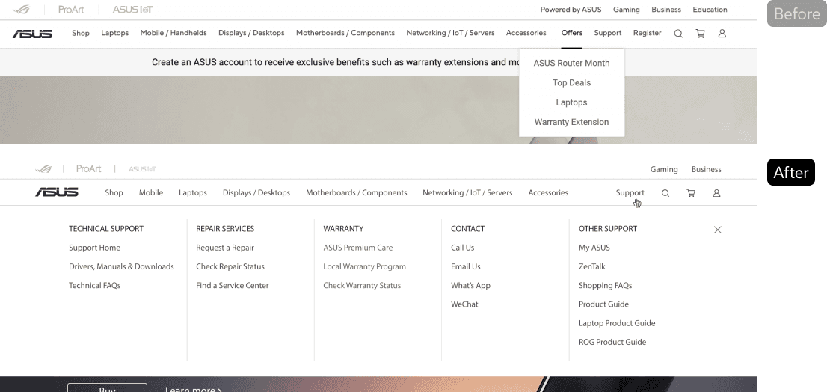Click Email Us under Contact
Image resolution: width=827 pixels, height=392 pixels.
(466, 266)
